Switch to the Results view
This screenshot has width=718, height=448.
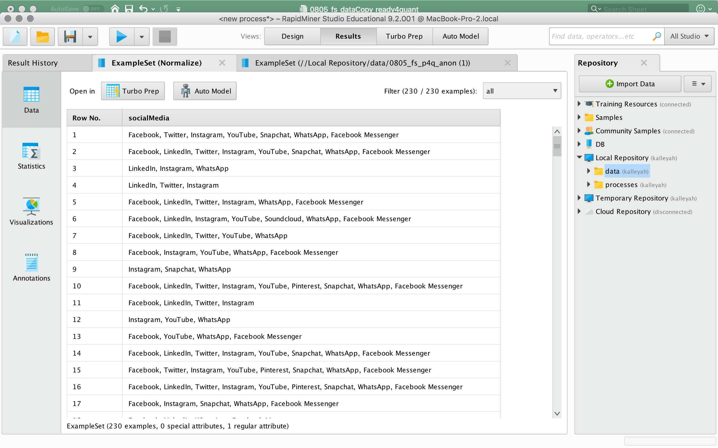tap(348, 36)
